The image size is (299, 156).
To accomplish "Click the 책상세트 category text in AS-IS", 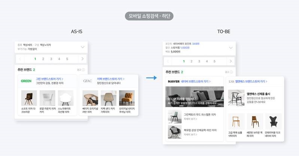I will click(28, 45).
